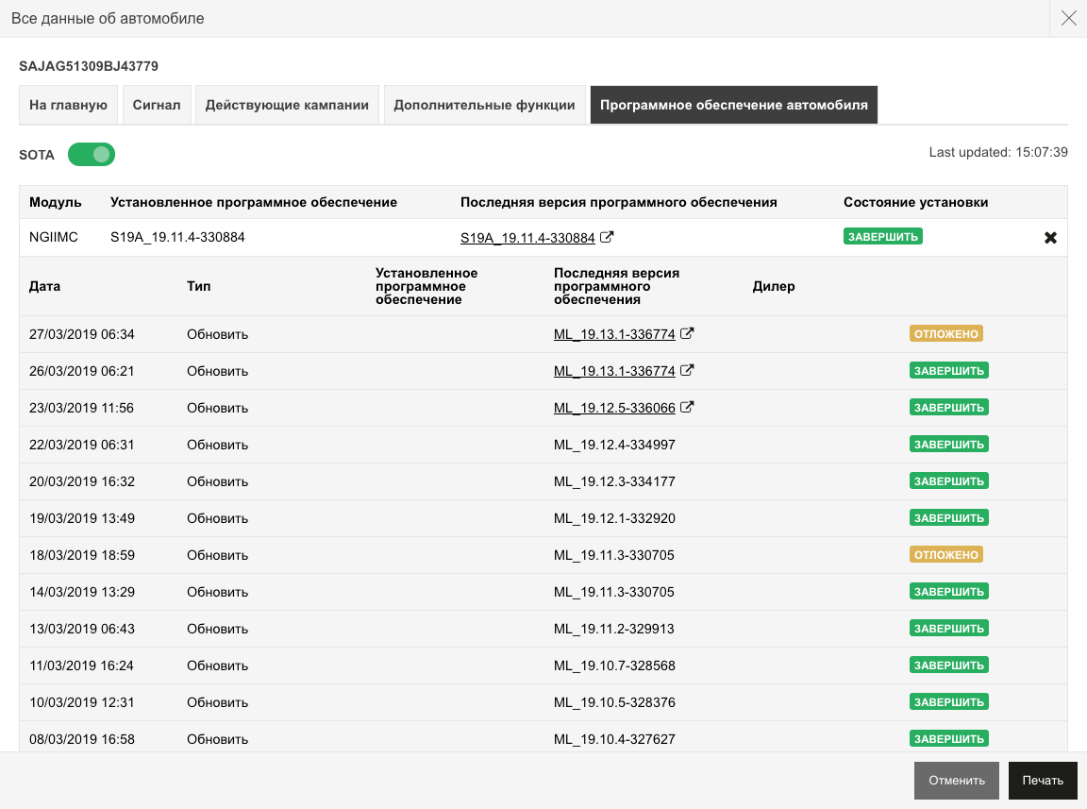
Task: Click version text ML_19.11.2-329913
Action: [614, 629]
